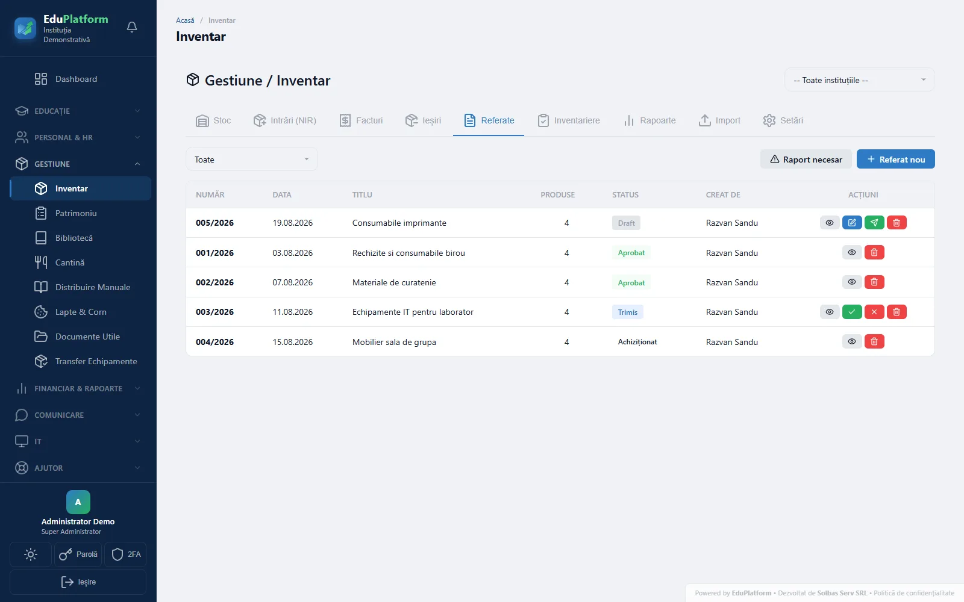This screenshot has width=964, height=602.
Task: Approve referat 003/2026 with the green checkmark
Action: click(852, 312)
